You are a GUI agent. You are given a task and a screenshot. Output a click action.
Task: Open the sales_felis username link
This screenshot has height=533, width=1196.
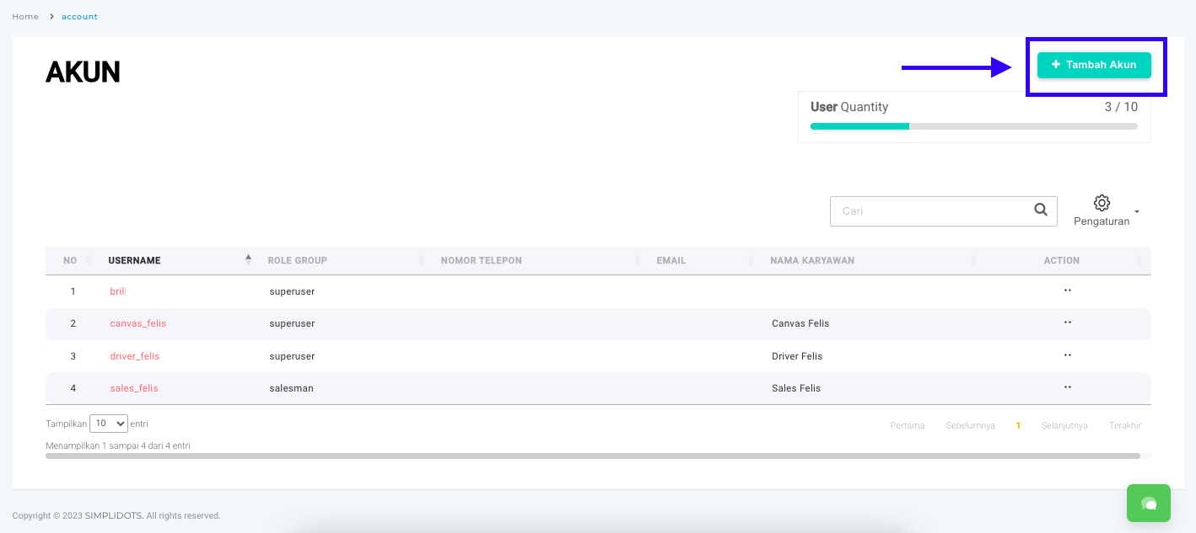pos(133,388)
